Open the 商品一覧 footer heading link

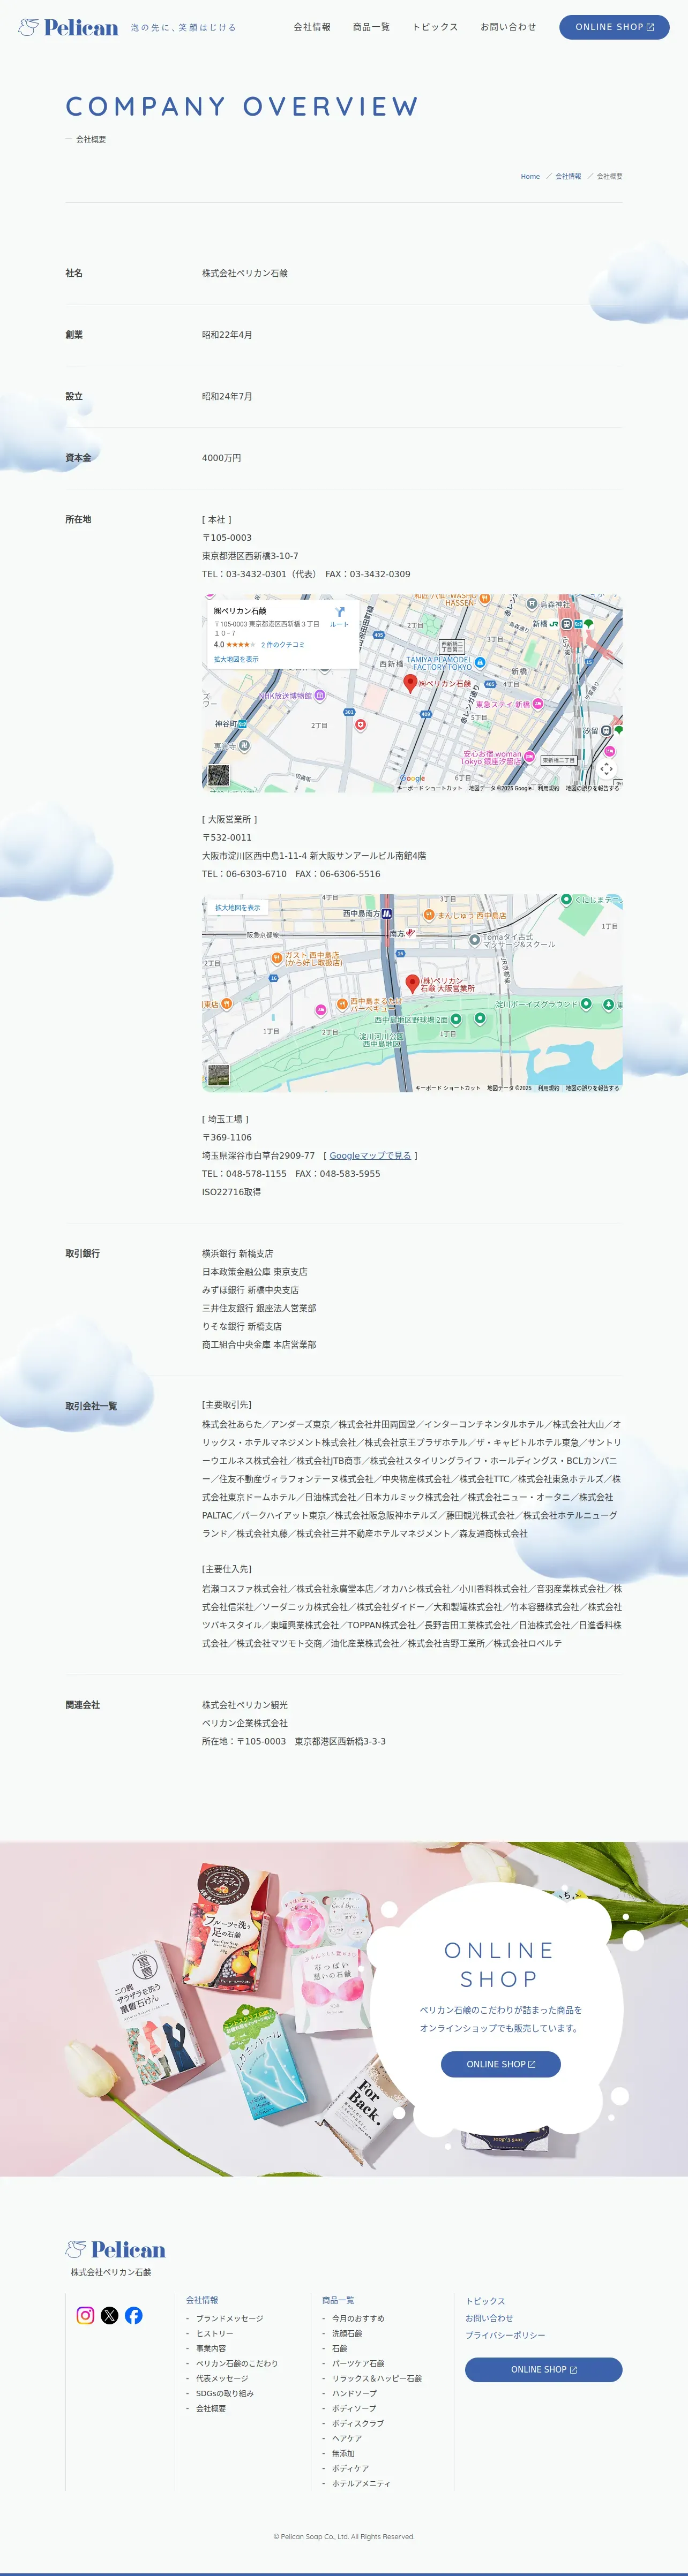tap(338, 2300)
